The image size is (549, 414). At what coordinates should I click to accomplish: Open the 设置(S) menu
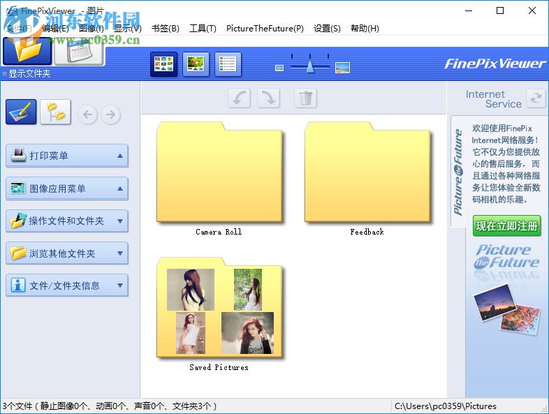[327, 29]
